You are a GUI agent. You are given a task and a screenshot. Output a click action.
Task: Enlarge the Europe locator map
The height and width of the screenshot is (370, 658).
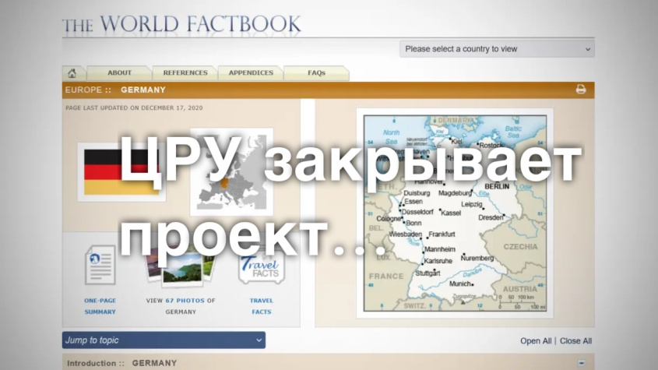coord(231,172)
